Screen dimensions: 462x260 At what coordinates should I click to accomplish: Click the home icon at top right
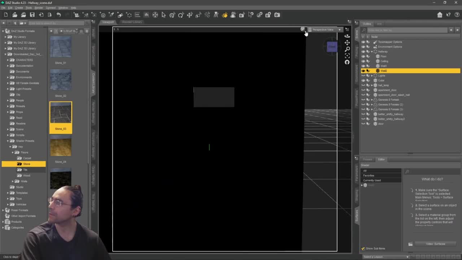tap(440, 15)
